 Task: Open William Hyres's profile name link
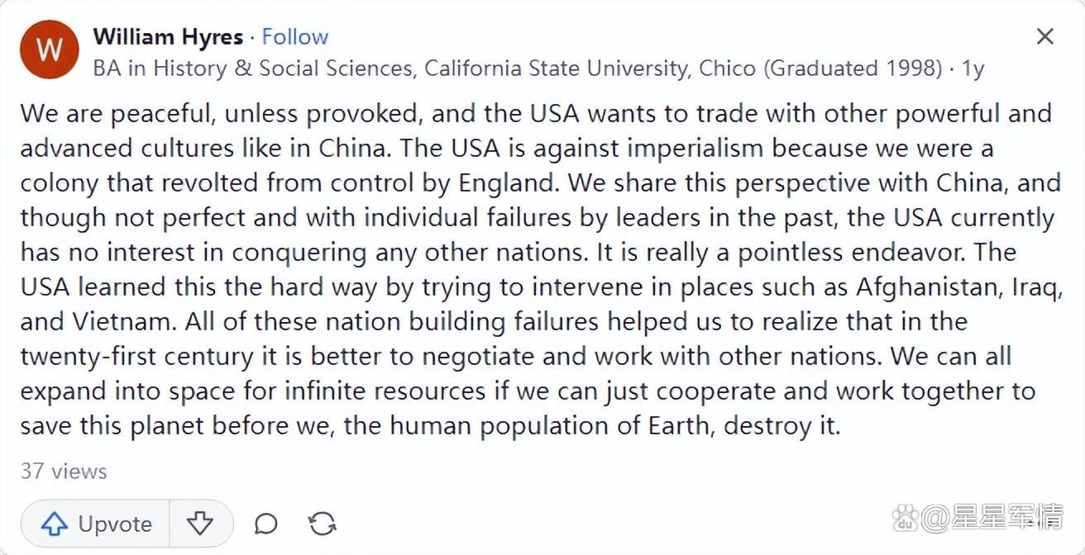pyautogui.click(x=168, y=36)
